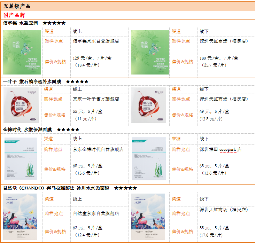The image size is (256, 243).
Task: Open the 佰草集 online product thumbnail
Action: (22, 52)
